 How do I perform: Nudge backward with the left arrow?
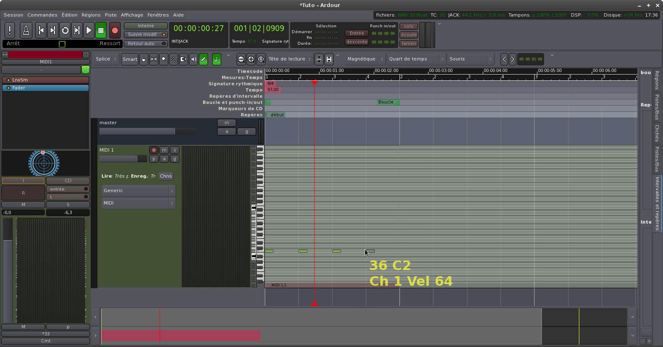tap(504, 59)
